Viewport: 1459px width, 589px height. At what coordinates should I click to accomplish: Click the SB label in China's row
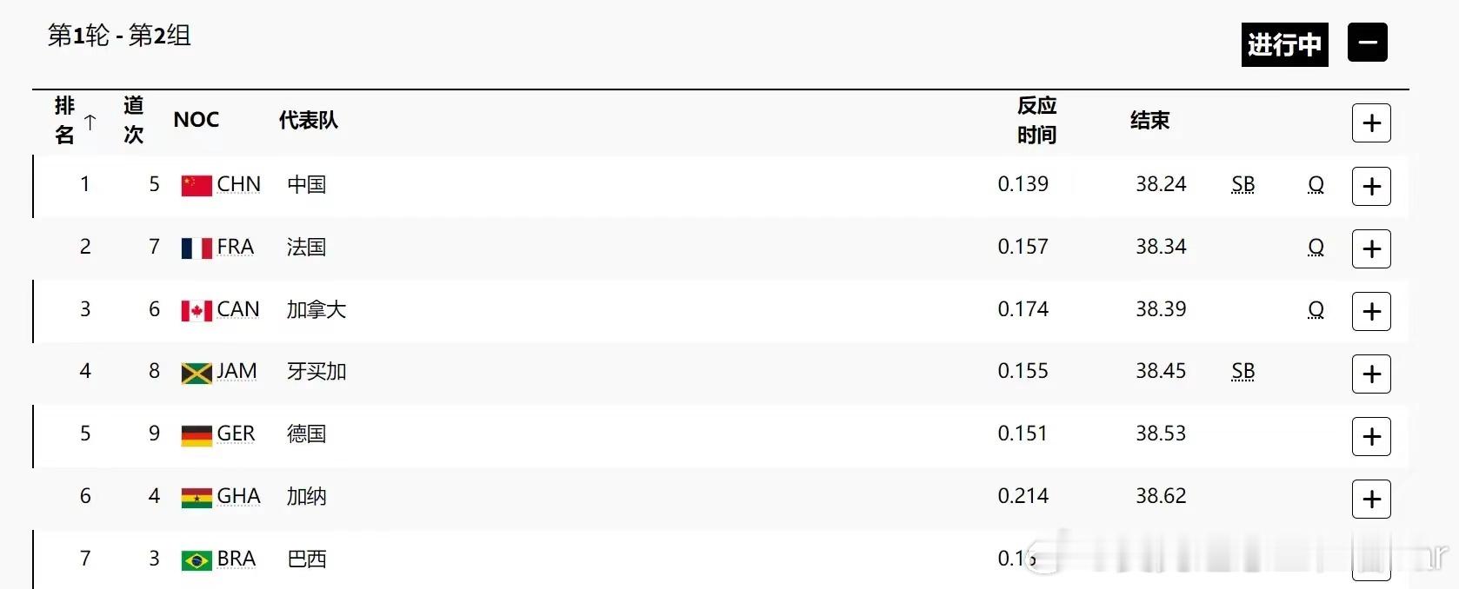click(1243, 184)
